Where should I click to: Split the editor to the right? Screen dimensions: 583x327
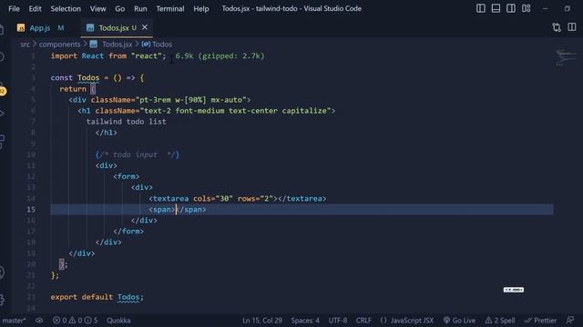click(571, 27)
